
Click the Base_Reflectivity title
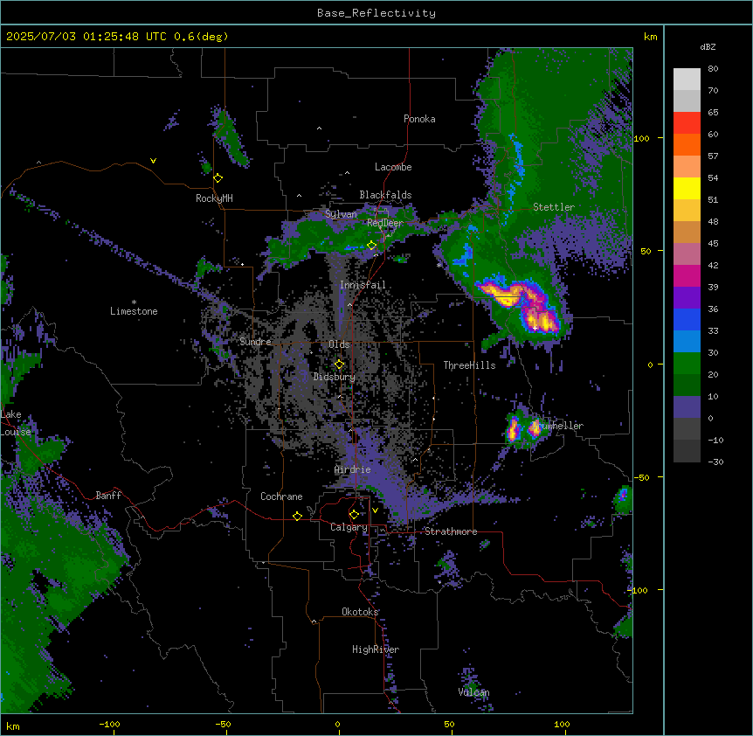[x=376, y=13]
